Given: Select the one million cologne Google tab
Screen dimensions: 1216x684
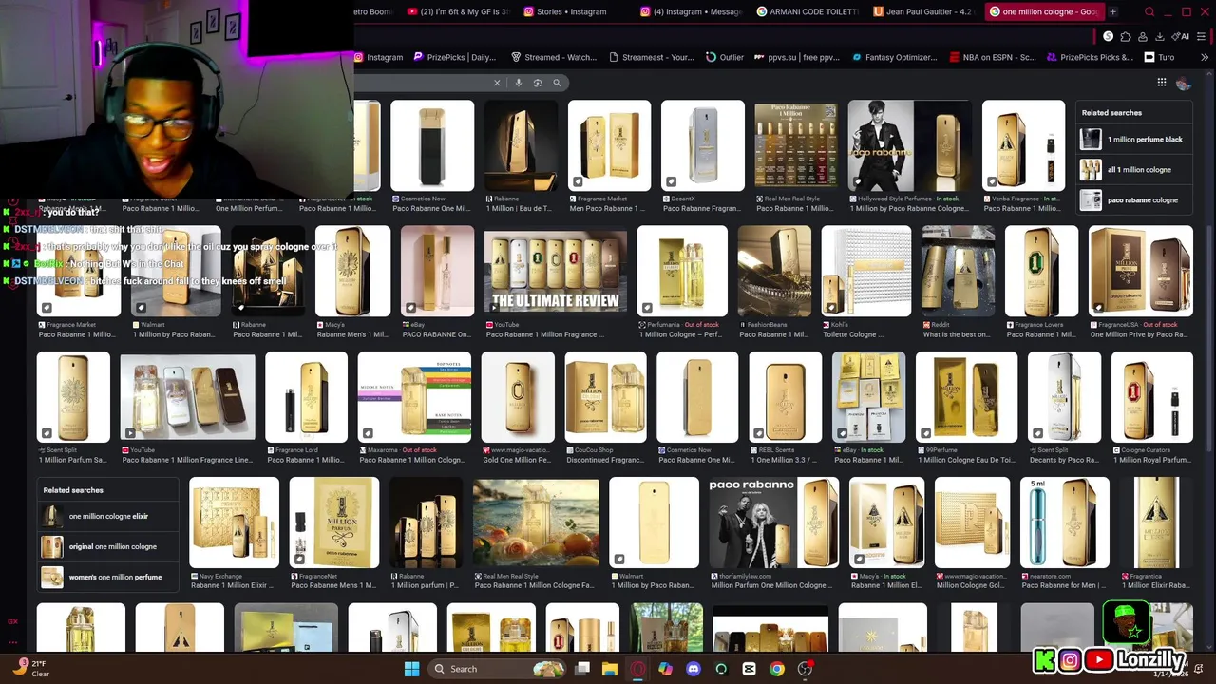Looking at the screenshot, I should tap(1043, 11).
